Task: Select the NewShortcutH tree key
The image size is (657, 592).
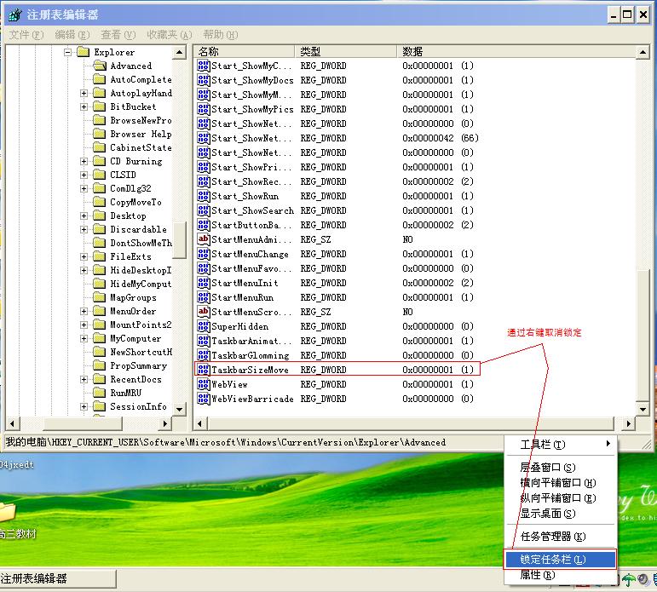Action: 141,352
